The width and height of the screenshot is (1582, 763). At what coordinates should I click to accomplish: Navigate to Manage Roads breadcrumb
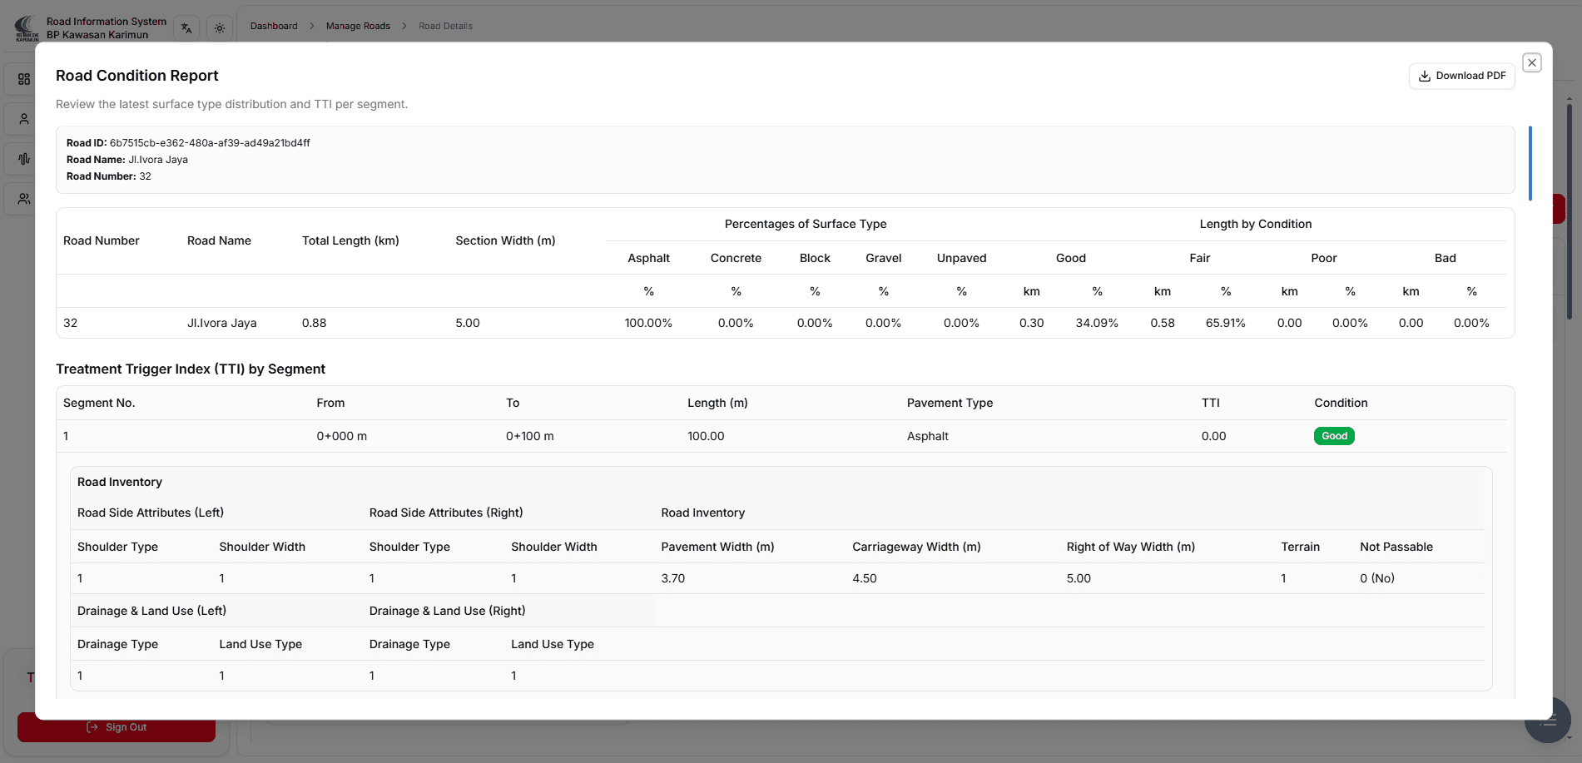tap(358, 26)
